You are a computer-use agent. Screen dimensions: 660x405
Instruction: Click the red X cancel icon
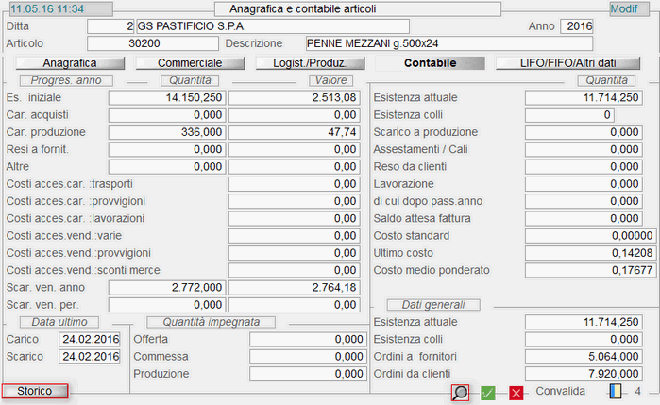click(516, 393)
